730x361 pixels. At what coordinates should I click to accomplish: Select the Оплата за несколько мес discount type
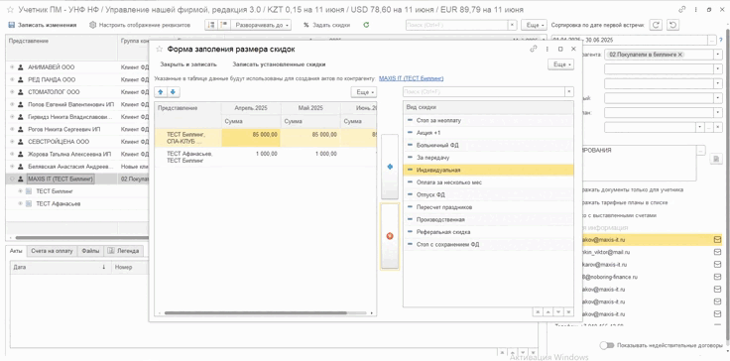[x=488, y=182]
